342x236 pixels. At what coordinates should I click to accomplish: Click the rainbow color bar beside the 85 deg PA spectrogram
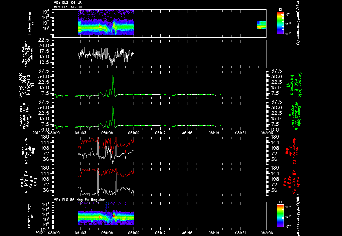(280, 216)
